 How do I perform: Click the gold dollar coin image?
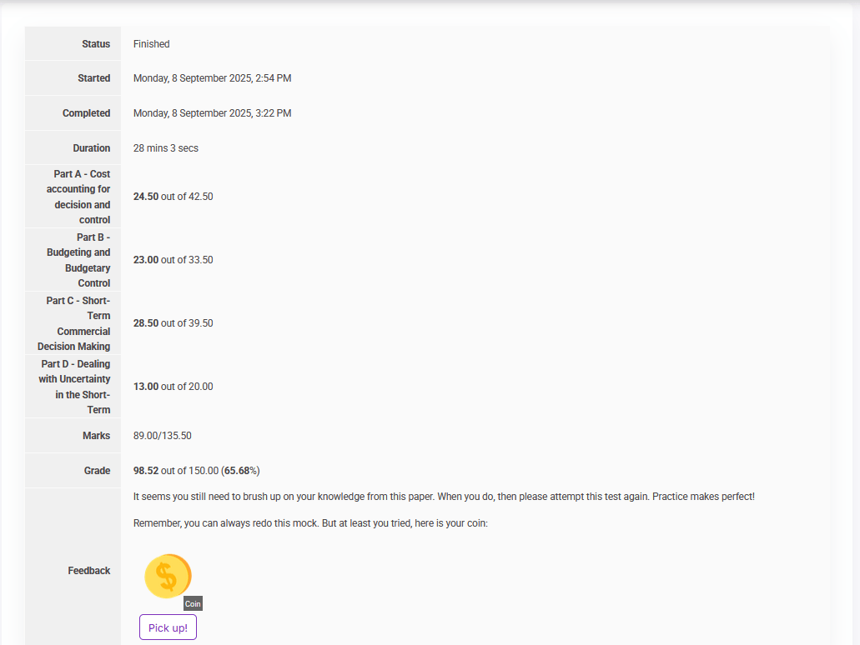coord(168,576)
